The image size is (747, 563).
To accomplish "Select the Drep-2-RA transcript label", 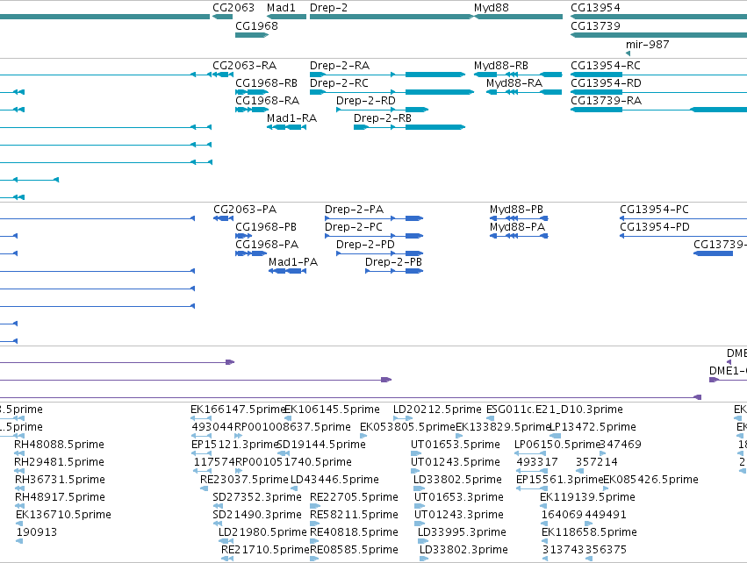I will click(x=340, y=65).
